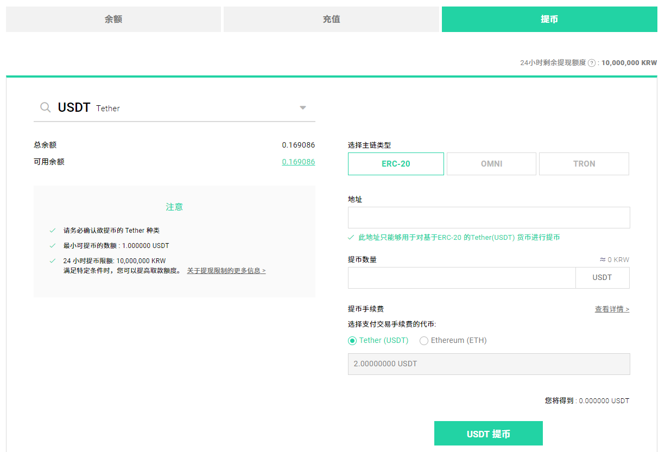The width and height of the screenshot is (665, 452).
Task: Open the USDT Tether coin dropdown arrow
Action: [303, 107]
